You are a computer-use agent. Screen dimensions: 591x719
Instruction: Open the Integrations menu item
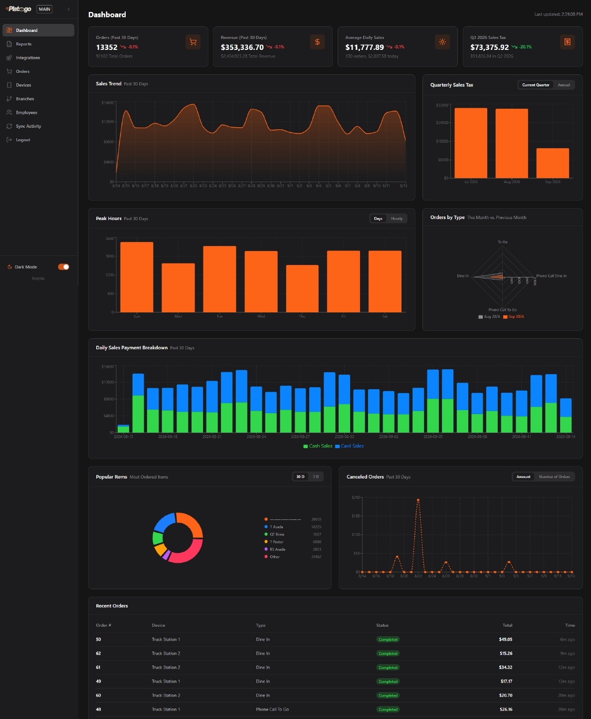point(38,58)
